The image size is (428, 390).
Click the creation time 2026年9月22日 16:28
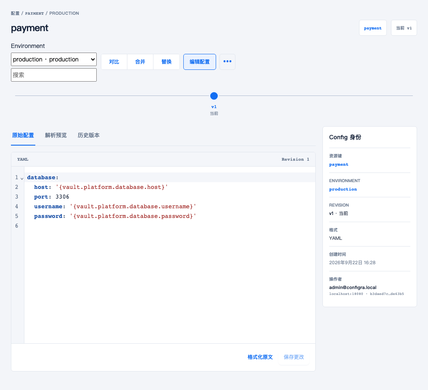click(352, 263)
